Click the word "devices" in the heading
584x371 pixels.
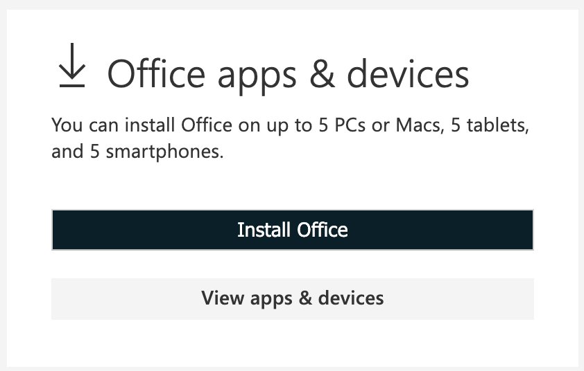[408, 73]
